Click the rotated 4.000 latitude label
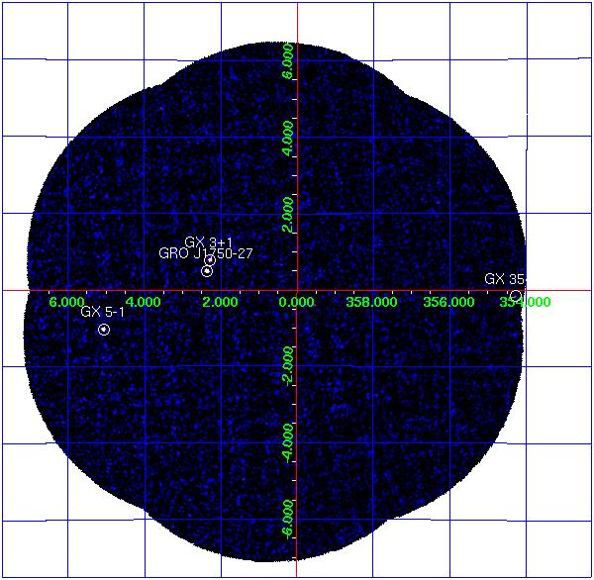 coord(288,138)
